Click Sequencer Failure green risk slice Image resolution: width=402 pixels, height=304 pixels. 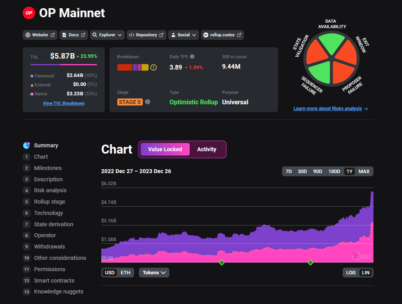321,73
